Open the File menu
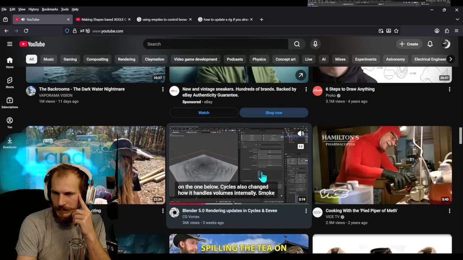Screen dimensions: 463x260 tap(4, 9)
